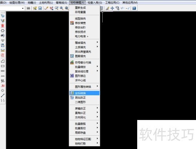Viewport: 196px width, 149px height.
Task: Open the 工程应用(C) menu
Action: coord(112,3)
